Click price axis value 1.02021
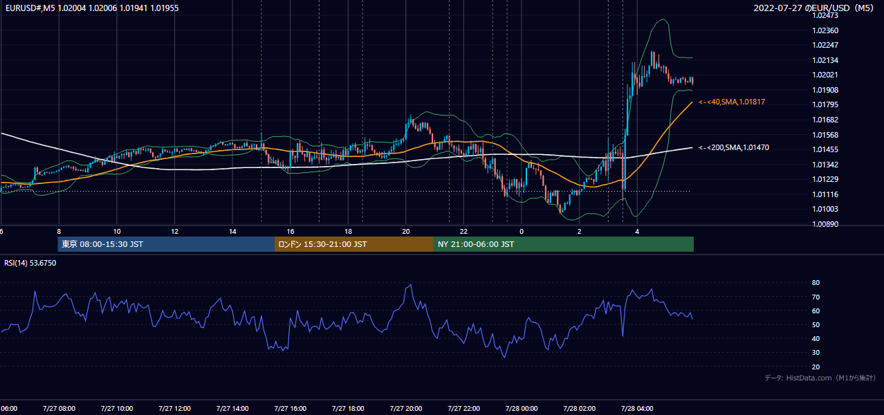 pyautogui.click(x=825, y=75)
